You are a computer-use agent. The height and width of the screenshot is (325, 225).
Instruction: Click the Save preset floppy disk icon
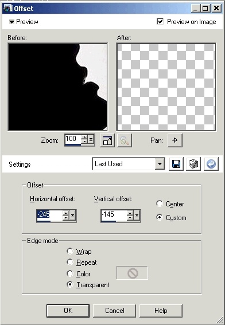[176, 164]
